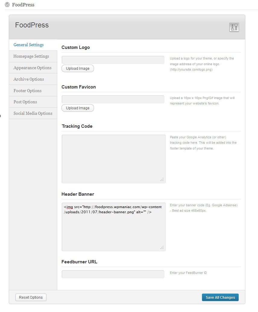Click the Save All Changes button
The image size is (258, 312).
click(220, 298)
